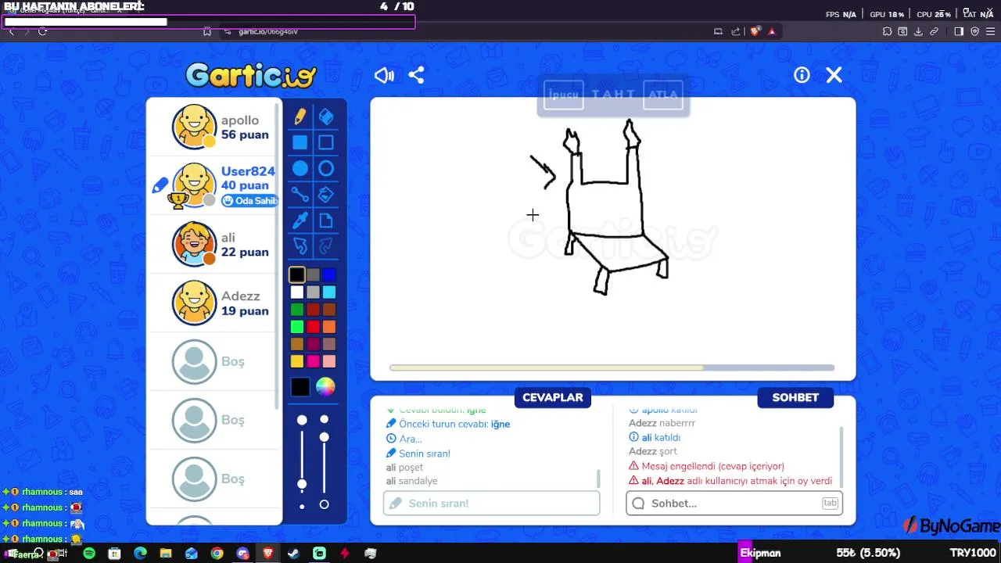Open the game info icon
Viewport: 1001px width, 563px height.
click(802, 75)
